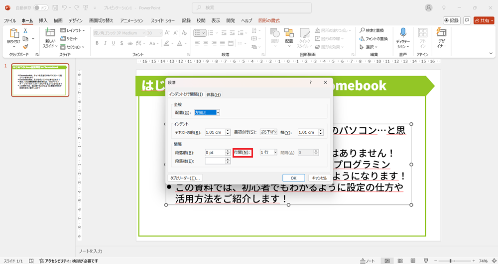The height and width of the screenshot is (264, 498).
Task: Click the Justify paragraph icon
Action: pyautogui.click(x=223, y=43)
